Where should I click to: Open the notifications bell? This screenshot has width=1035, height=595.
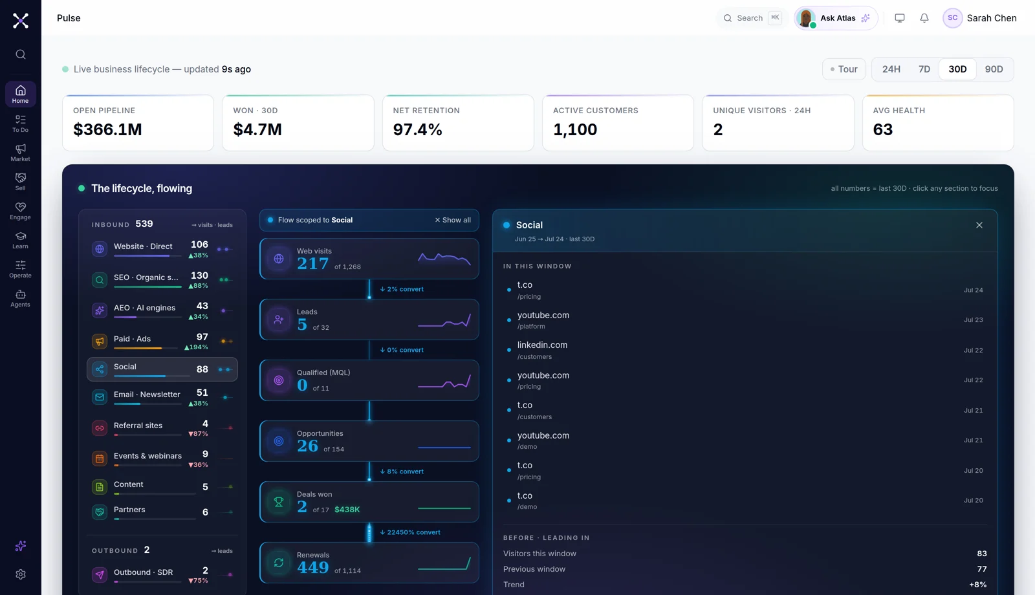[x=924, y=18]
